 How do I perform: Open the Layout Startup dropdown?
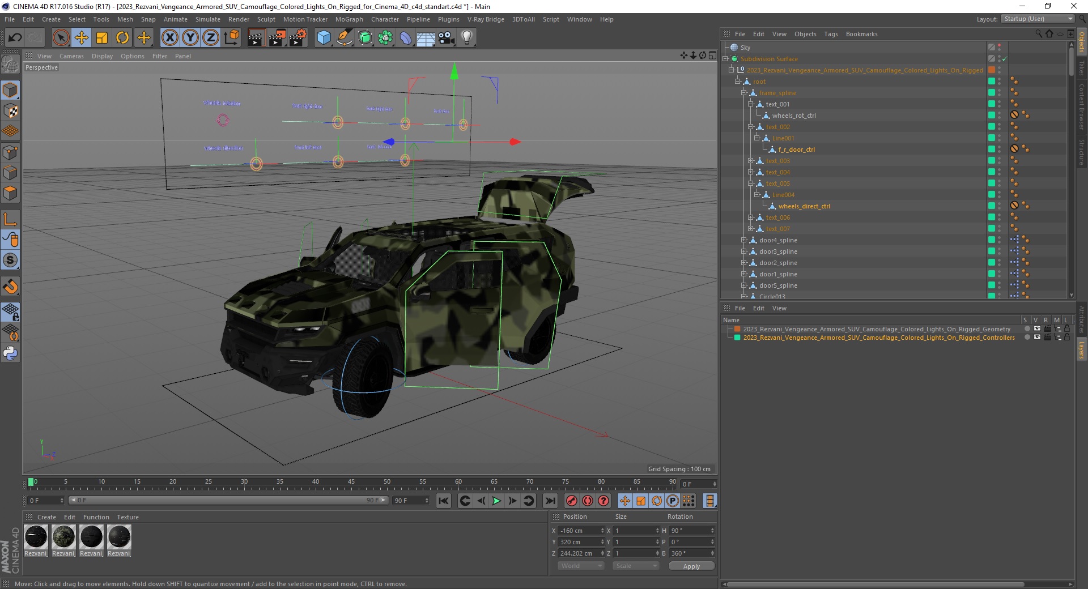(1038, 19)
